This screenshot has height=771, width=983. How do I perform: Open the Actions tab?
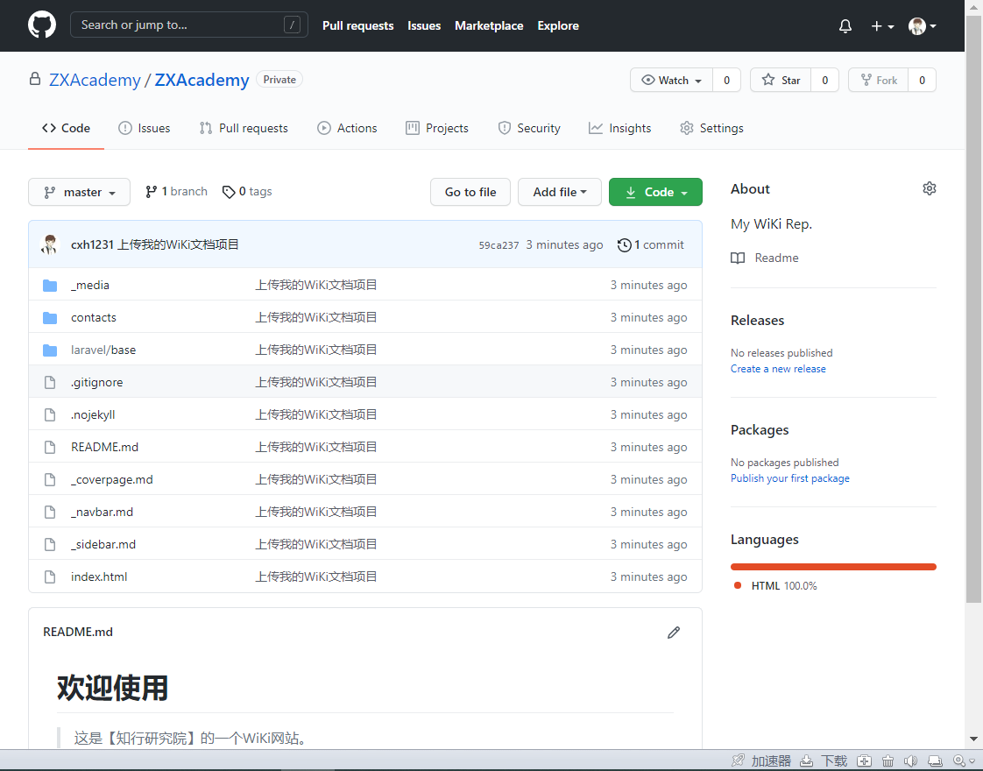click(347, 128)
